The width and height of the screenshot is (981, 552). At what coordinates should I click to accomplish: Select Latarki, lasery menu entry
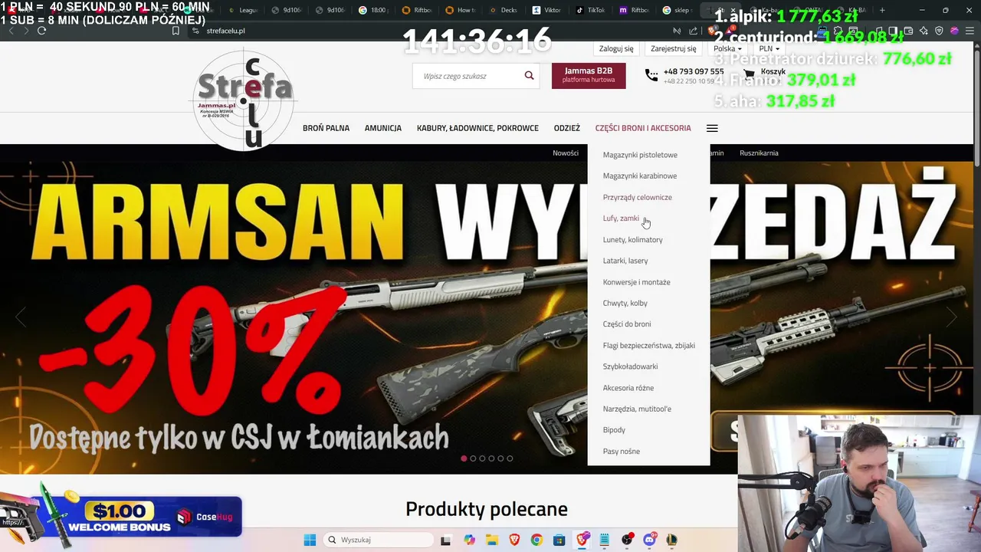pos(625,261)
